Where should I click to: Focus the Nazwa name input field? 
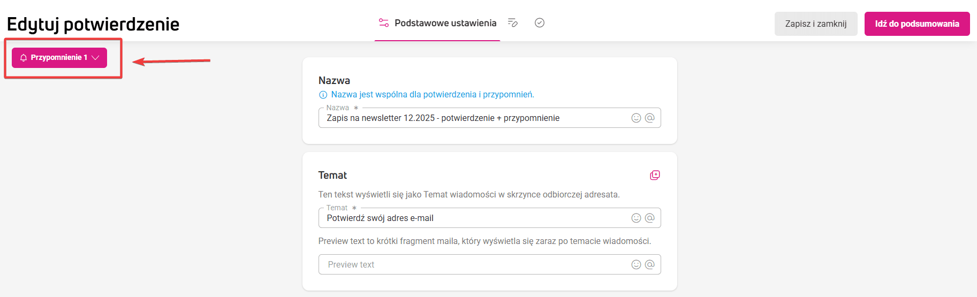pos(471,118)
